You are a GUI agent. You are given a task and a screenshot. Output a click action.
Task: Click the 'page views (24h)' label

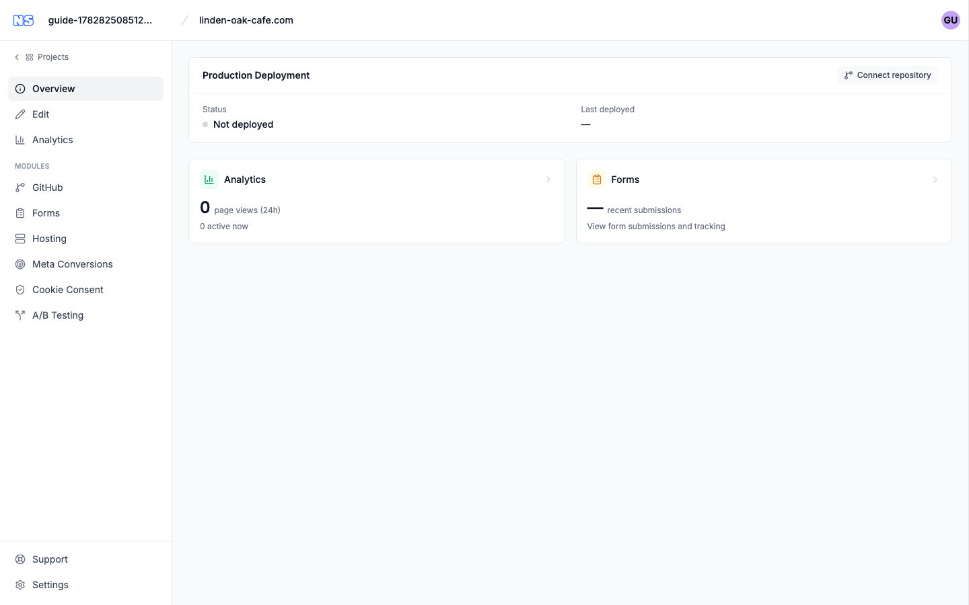[x=247, y=210]
